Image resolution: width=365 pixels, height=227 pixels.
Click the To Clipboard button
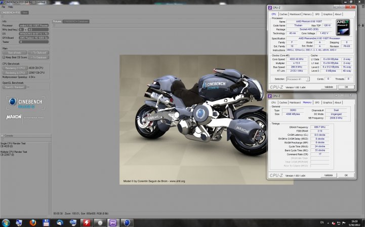(x=38, y=52)
